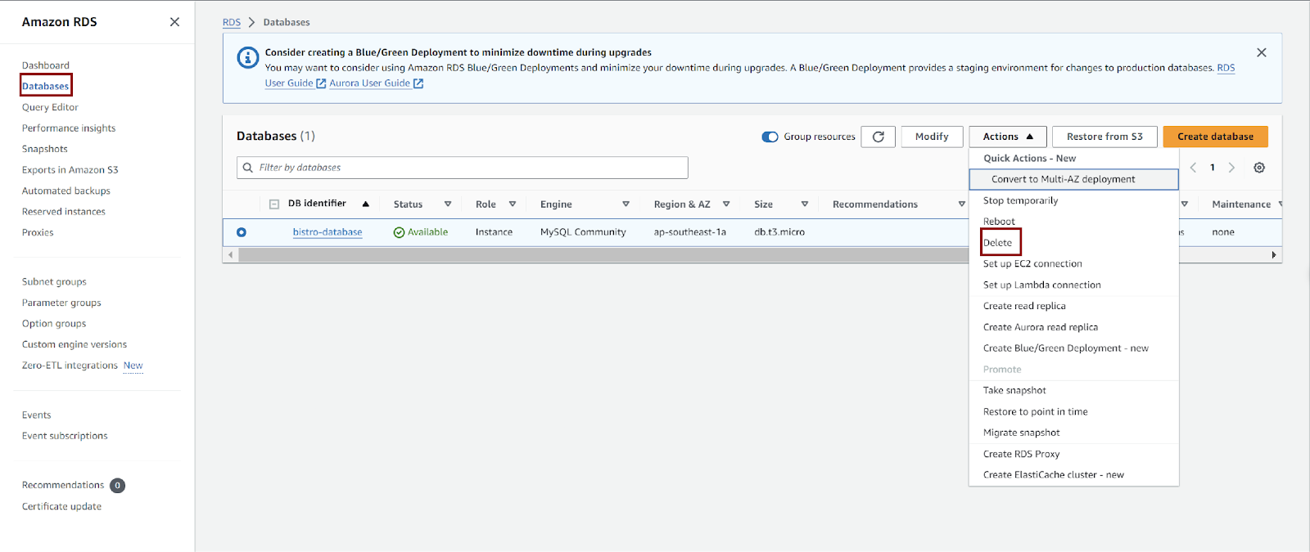Choose Create ElastiCache cluster - new

point(1053,475)
